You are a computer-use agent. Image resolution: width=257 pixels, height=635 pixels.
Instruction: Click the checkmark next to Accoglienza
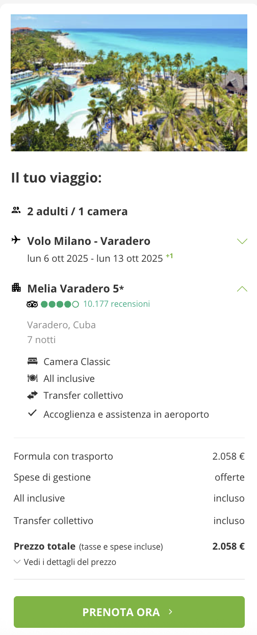click(33, 414)
